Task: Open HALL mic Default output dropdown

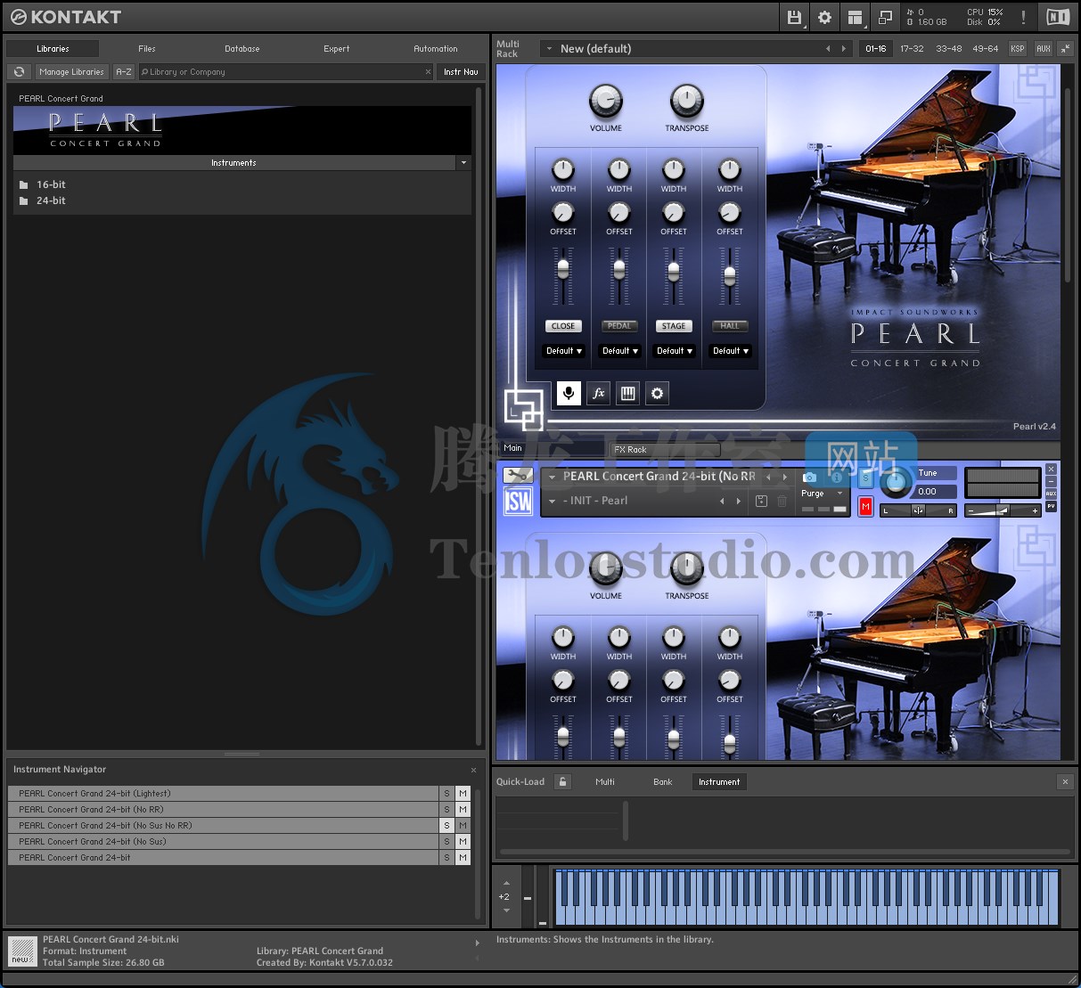Action: click(x=730, y=351)
